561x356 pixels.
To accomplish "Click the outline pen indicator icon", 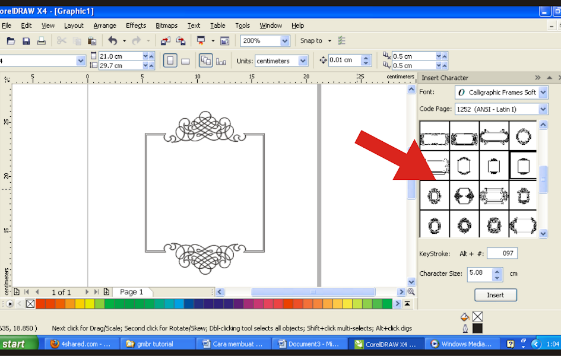I will coord(465,328).
